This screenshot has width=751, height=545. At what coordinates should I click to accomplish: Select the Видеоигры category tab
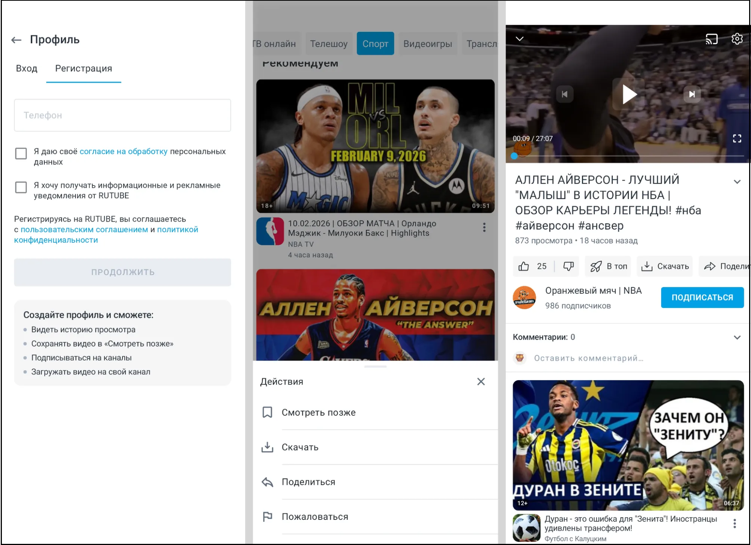click(x=428, y=44)
